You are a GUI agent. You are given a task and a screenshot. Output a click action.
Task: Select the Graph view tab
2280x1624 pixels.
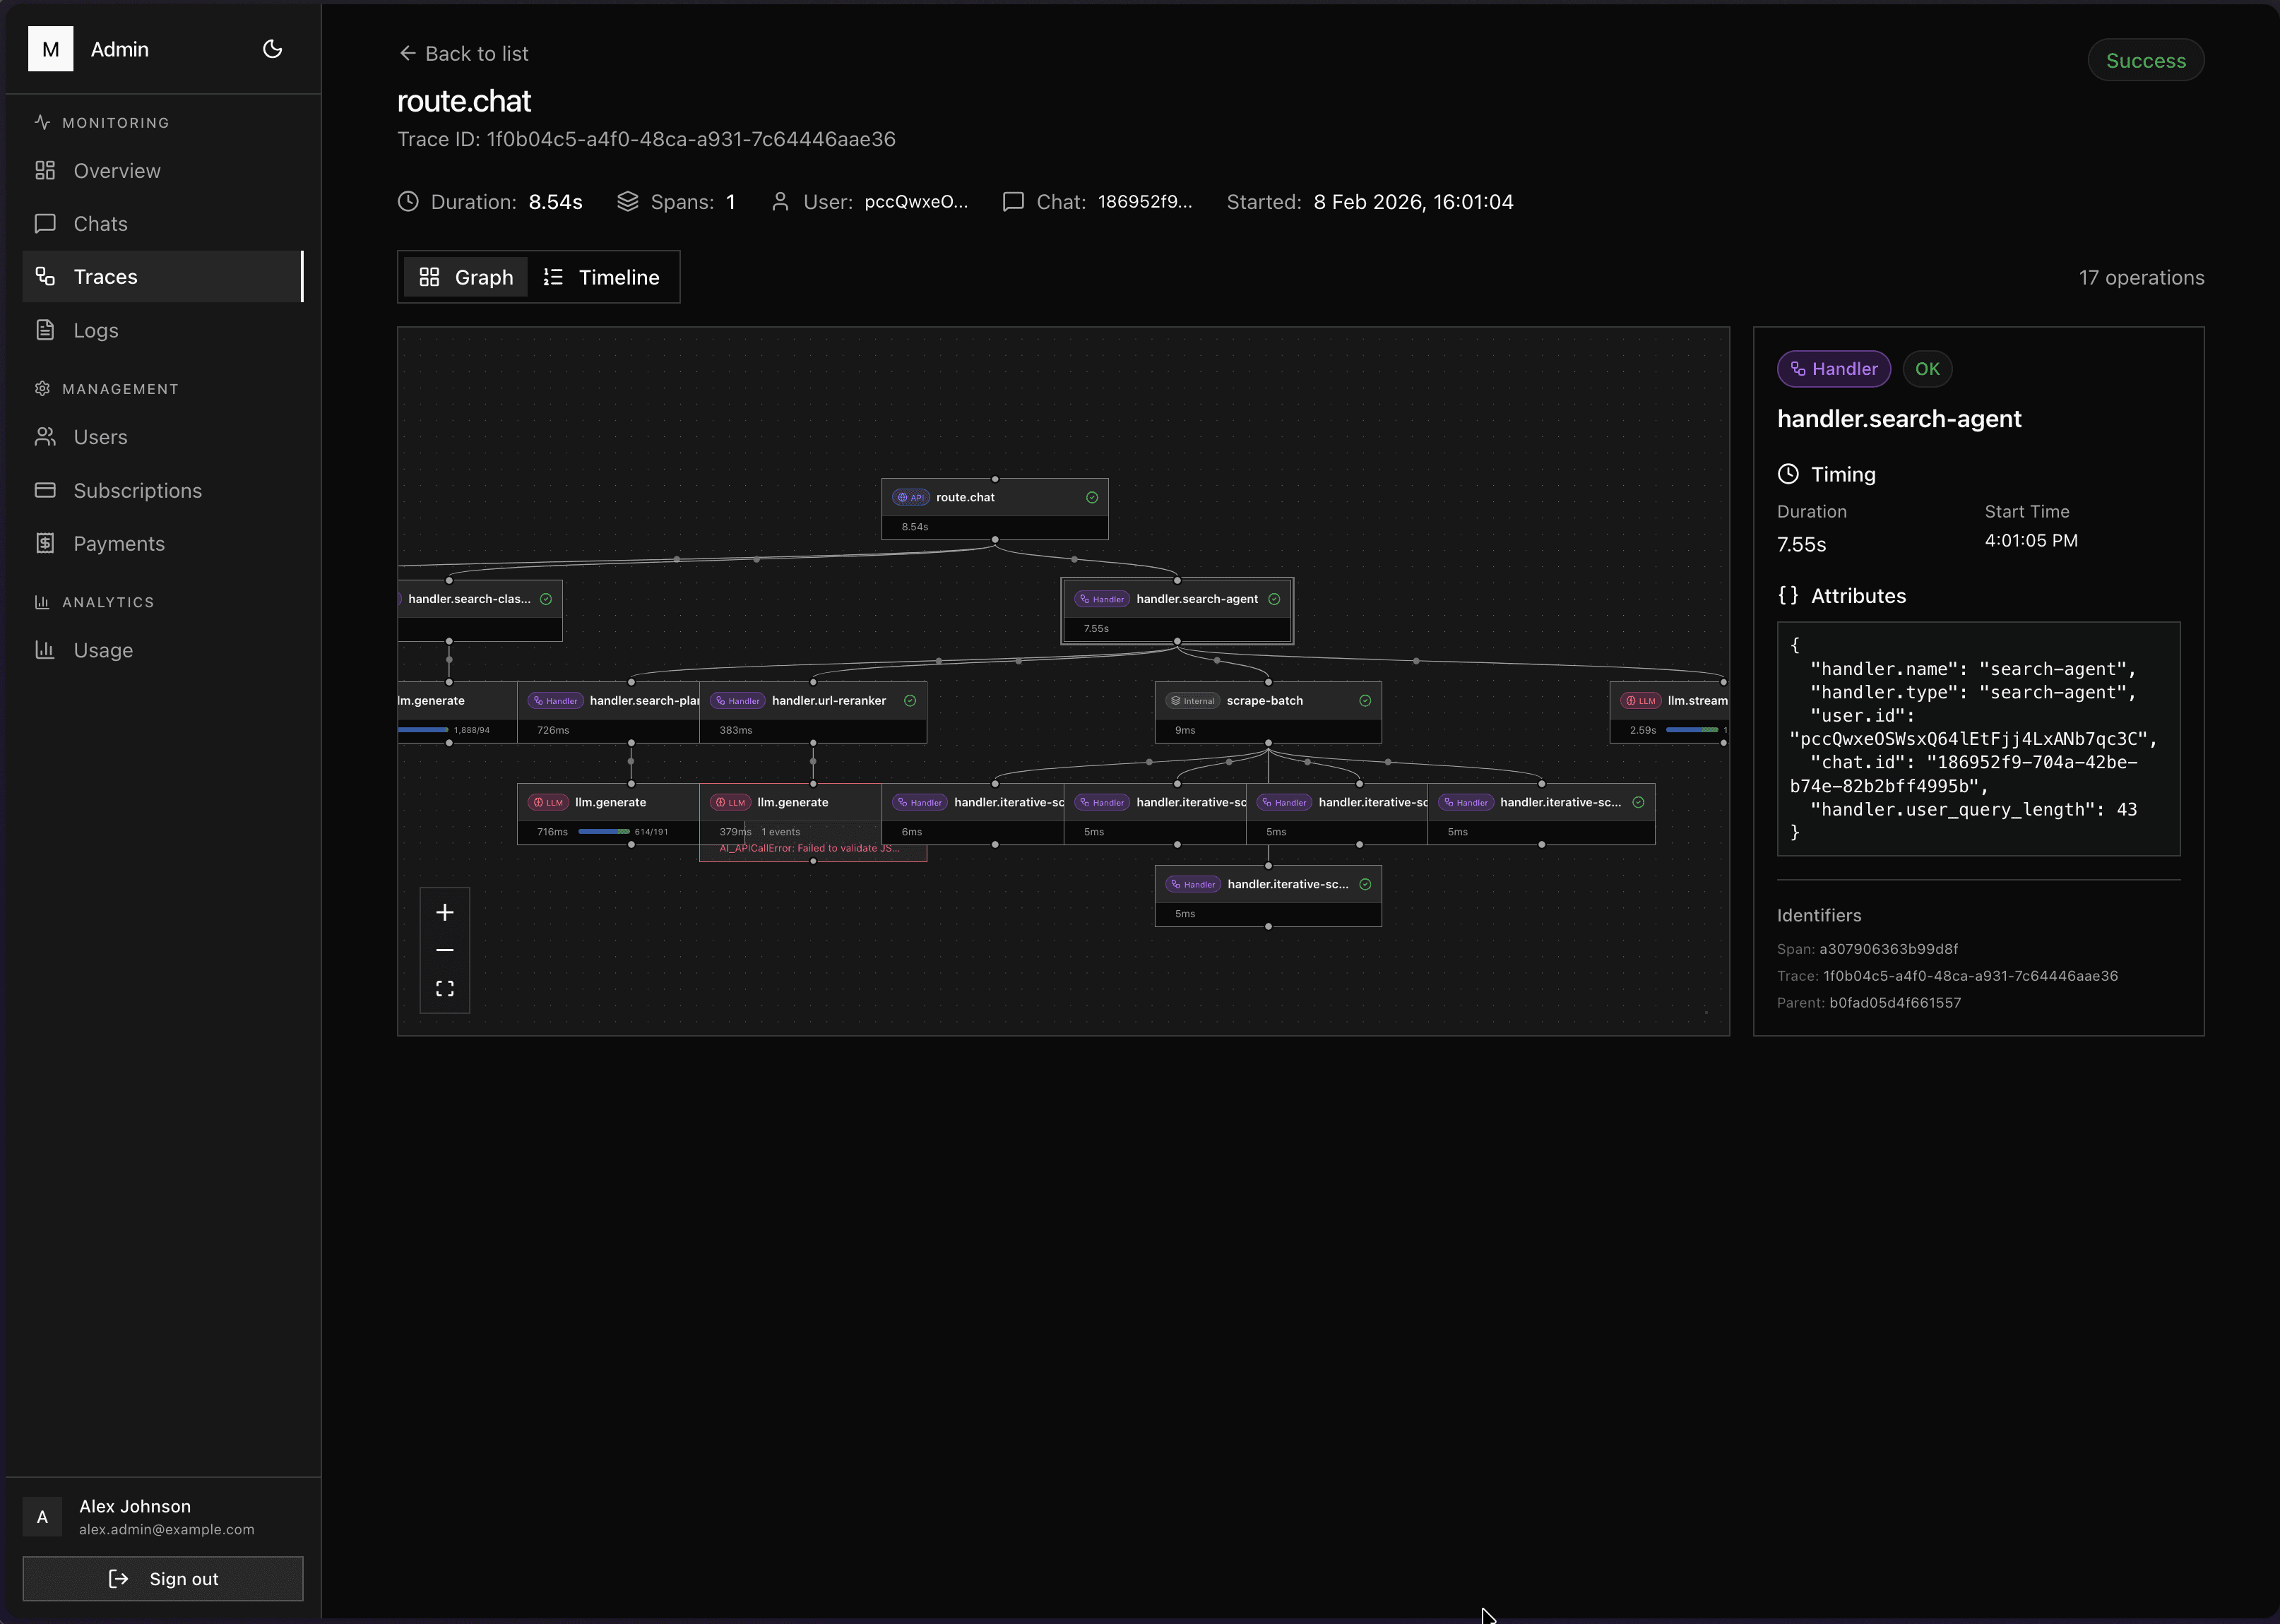(466, 277)
